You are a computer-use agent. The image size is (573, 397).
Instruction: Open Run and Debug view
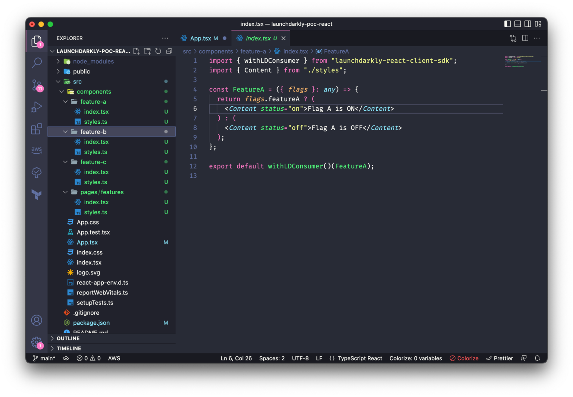tap(37, 107)
